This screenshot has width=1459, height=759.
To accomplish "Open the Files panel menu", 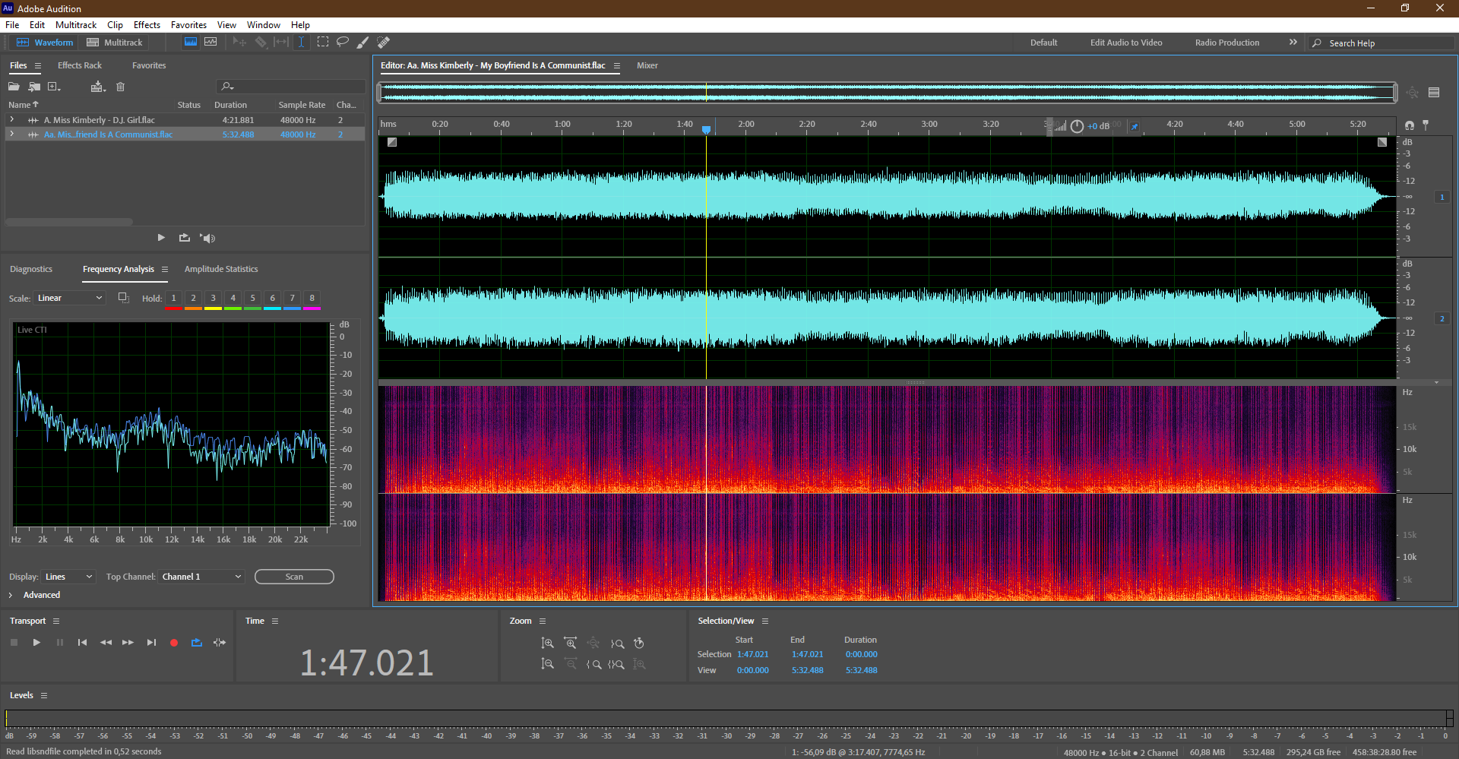I will [x=38, y=65].
